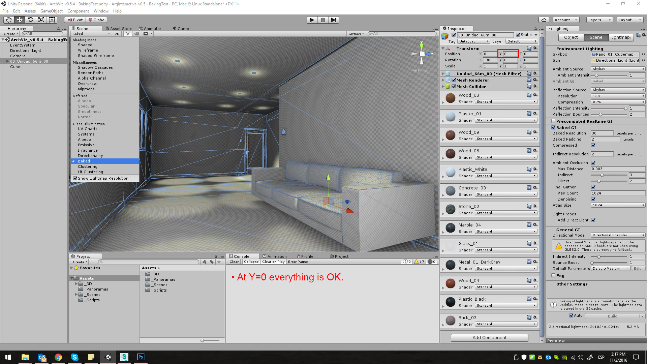Screen dimensions: 647x364
Task: Expand 00_Unidad_66m_00 in Hierarchy
Action: point(7,61)
